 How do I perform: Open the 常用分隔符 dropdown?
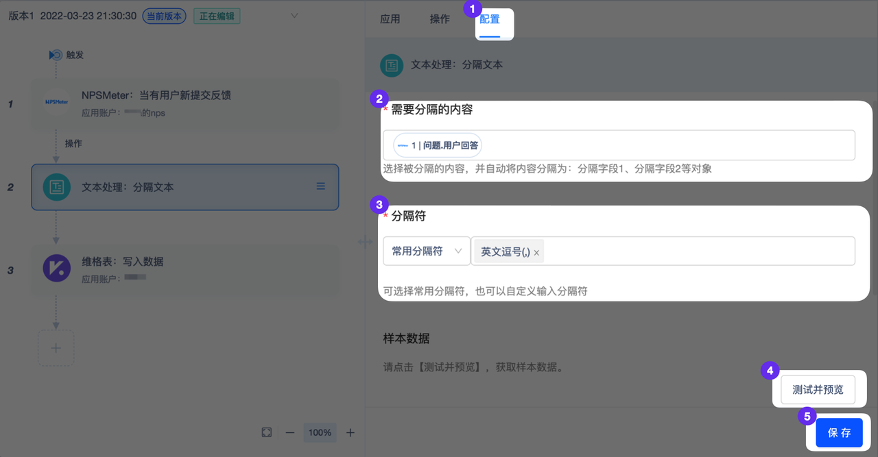click(427, 251)
